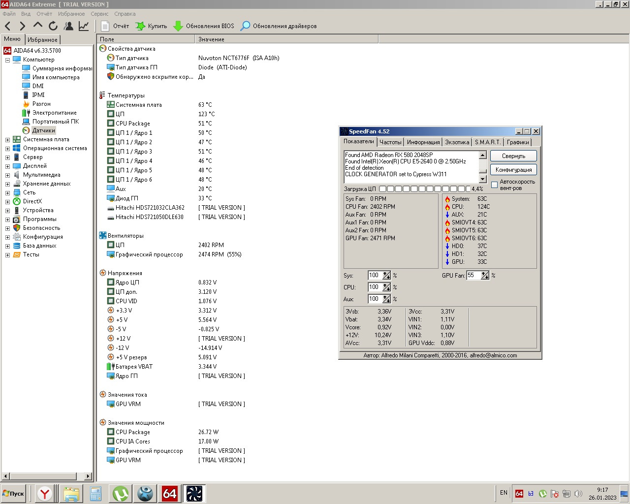Open the user/favorites person icon
The width and height of the screenshot is (630, 504).
[68, 26]
